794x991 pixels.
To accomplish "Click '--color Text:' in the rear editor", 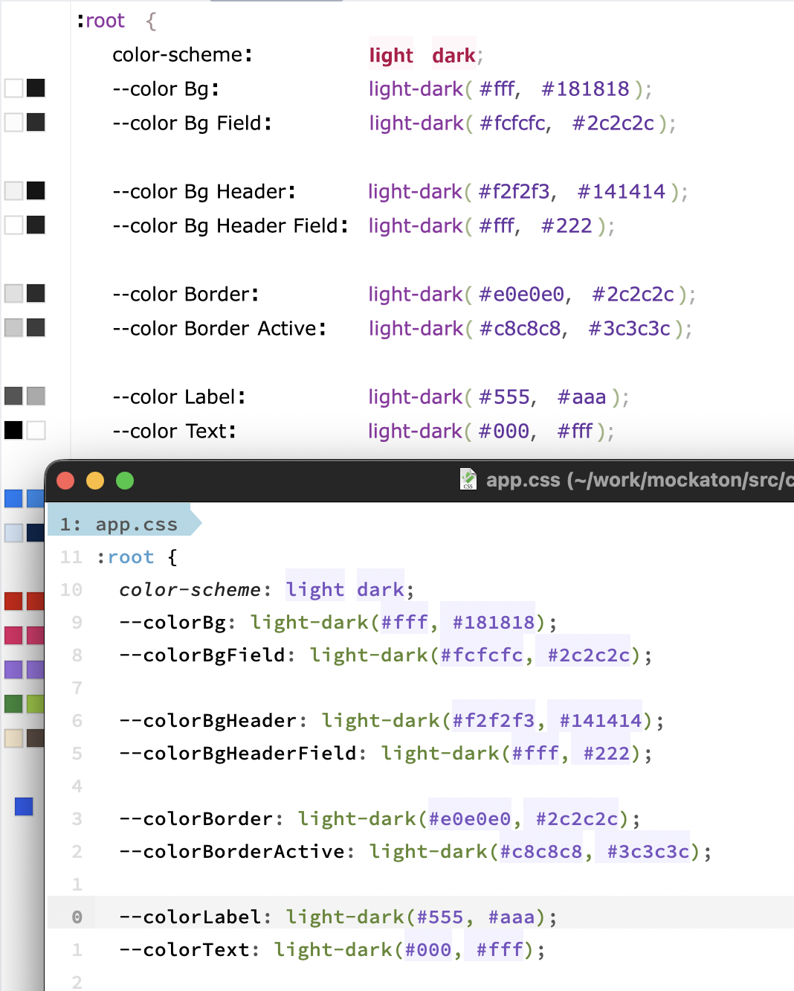I will coord(175,432).
